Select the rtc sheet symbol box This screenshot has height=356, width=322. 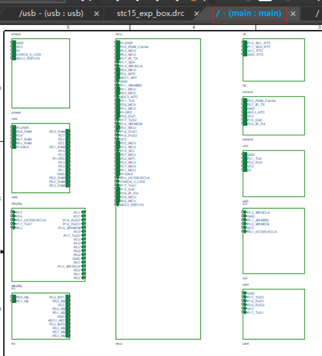pos(274,60)
